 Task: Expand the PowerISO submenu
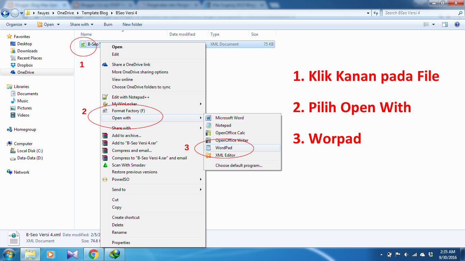tap(201, 179)
